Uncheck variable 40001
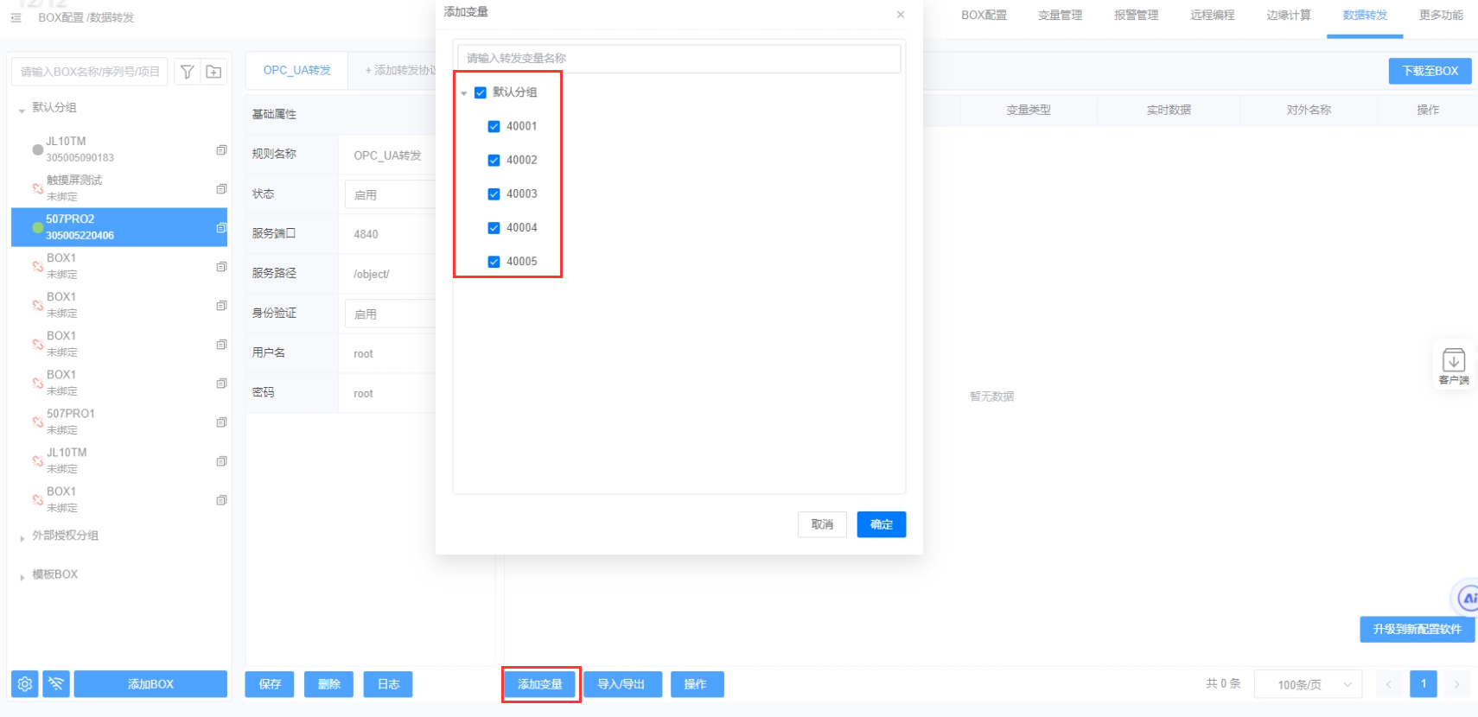Screen dimensions: 1478x717 click(494, 126)
